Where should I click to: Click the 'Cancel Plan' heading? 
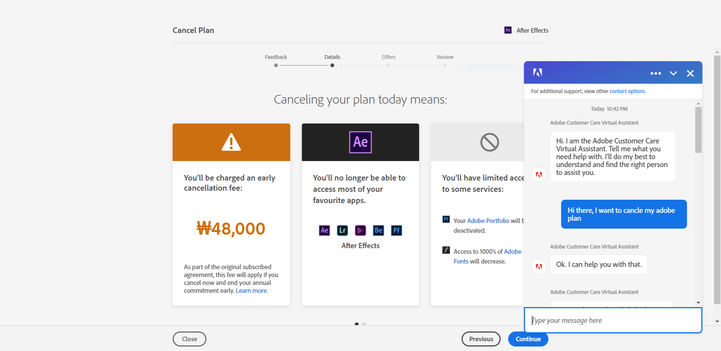tap(193, 30)
